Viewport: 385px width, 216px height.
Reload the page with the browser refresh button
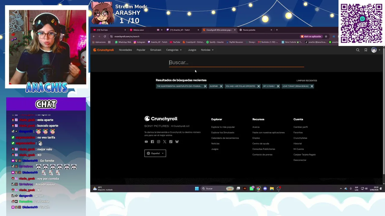point(105,37)
